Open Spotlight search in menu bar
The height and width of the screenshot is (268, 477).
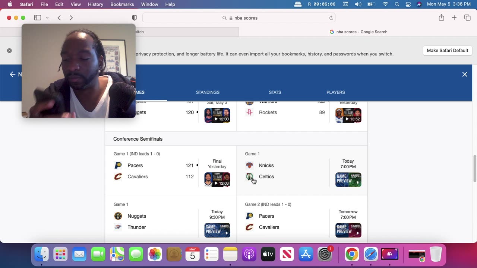(x=397, y=4)
